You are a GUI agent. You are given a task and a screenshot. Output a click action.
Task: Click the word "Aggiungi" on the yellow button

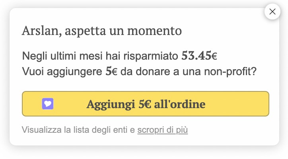click(x=111, y=105)
